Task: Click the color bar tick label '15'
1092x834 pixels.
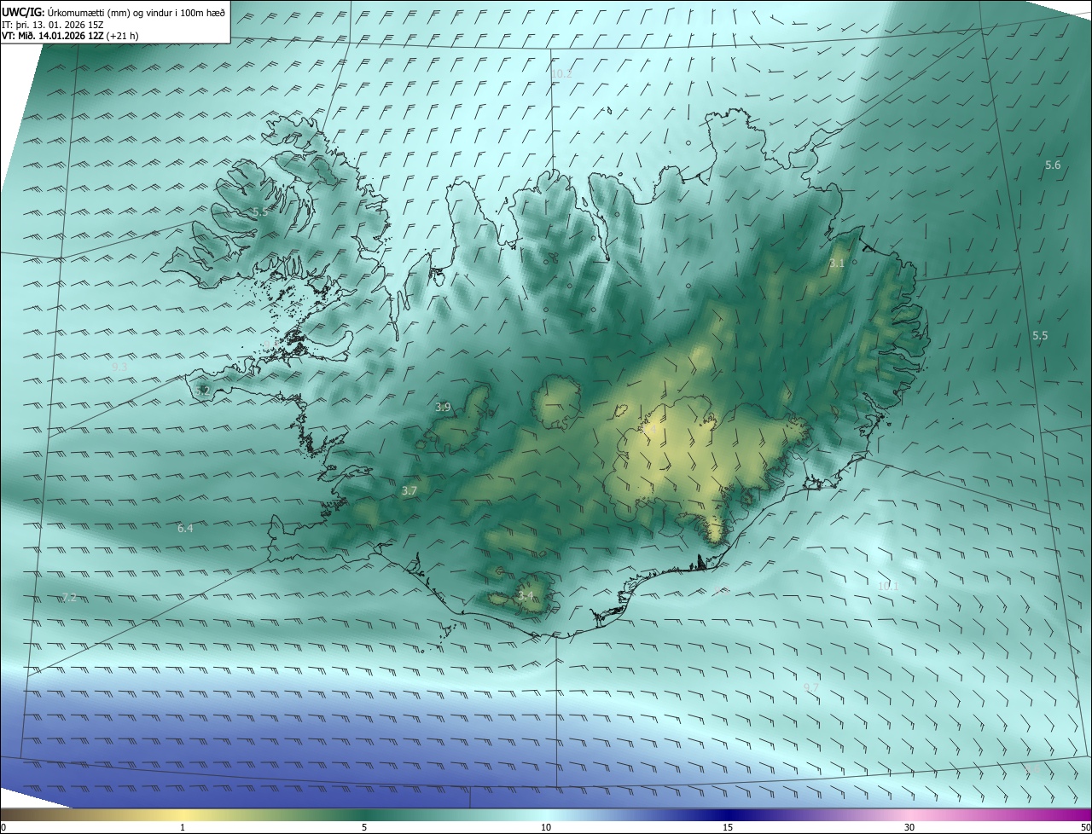Action: [728, 827]
